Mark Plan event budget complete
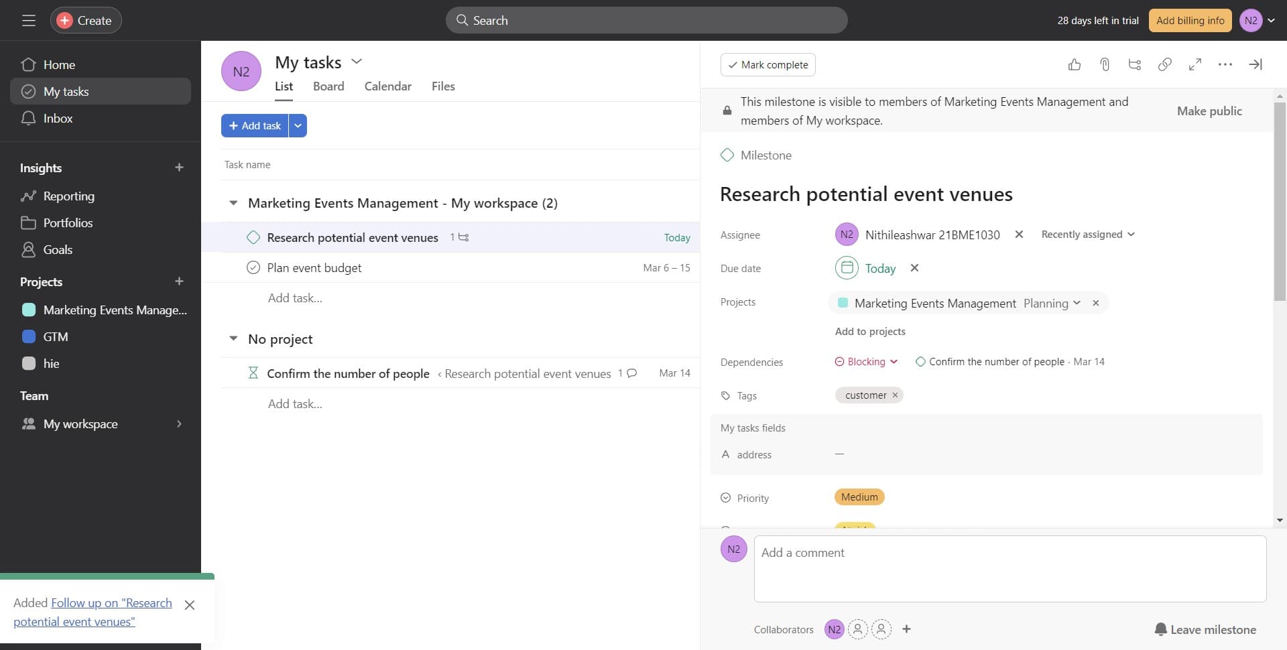Image resolution: width=1287 pixels, height=650 pixels. (253, 267)
